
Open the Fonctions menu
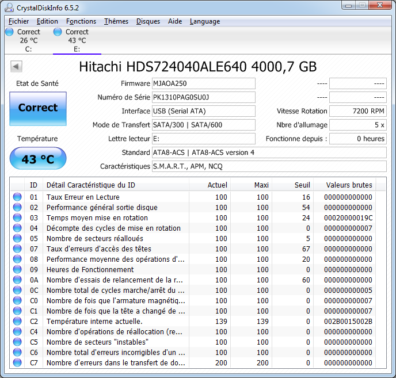[81, 21]
